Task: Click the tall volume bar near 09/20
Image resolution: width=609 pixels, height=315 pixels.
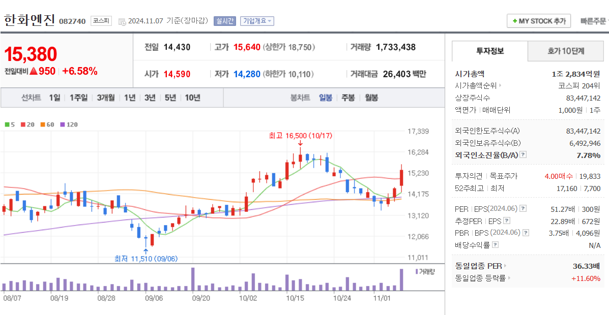Action: click(193, 279)
